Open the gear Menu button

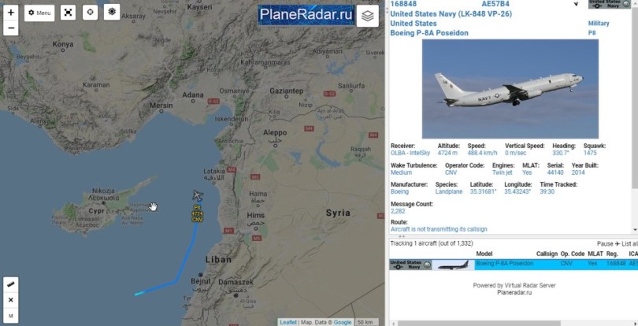[x=39, y=13]
